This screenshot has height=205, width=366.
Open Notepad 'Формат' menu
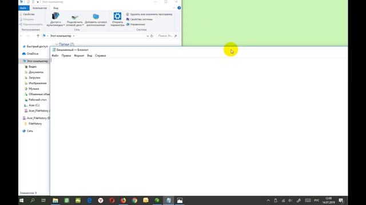pos(79,56)
